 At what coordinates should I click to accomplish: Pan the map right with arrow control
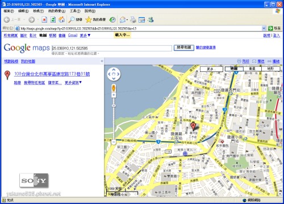(118, 74)
